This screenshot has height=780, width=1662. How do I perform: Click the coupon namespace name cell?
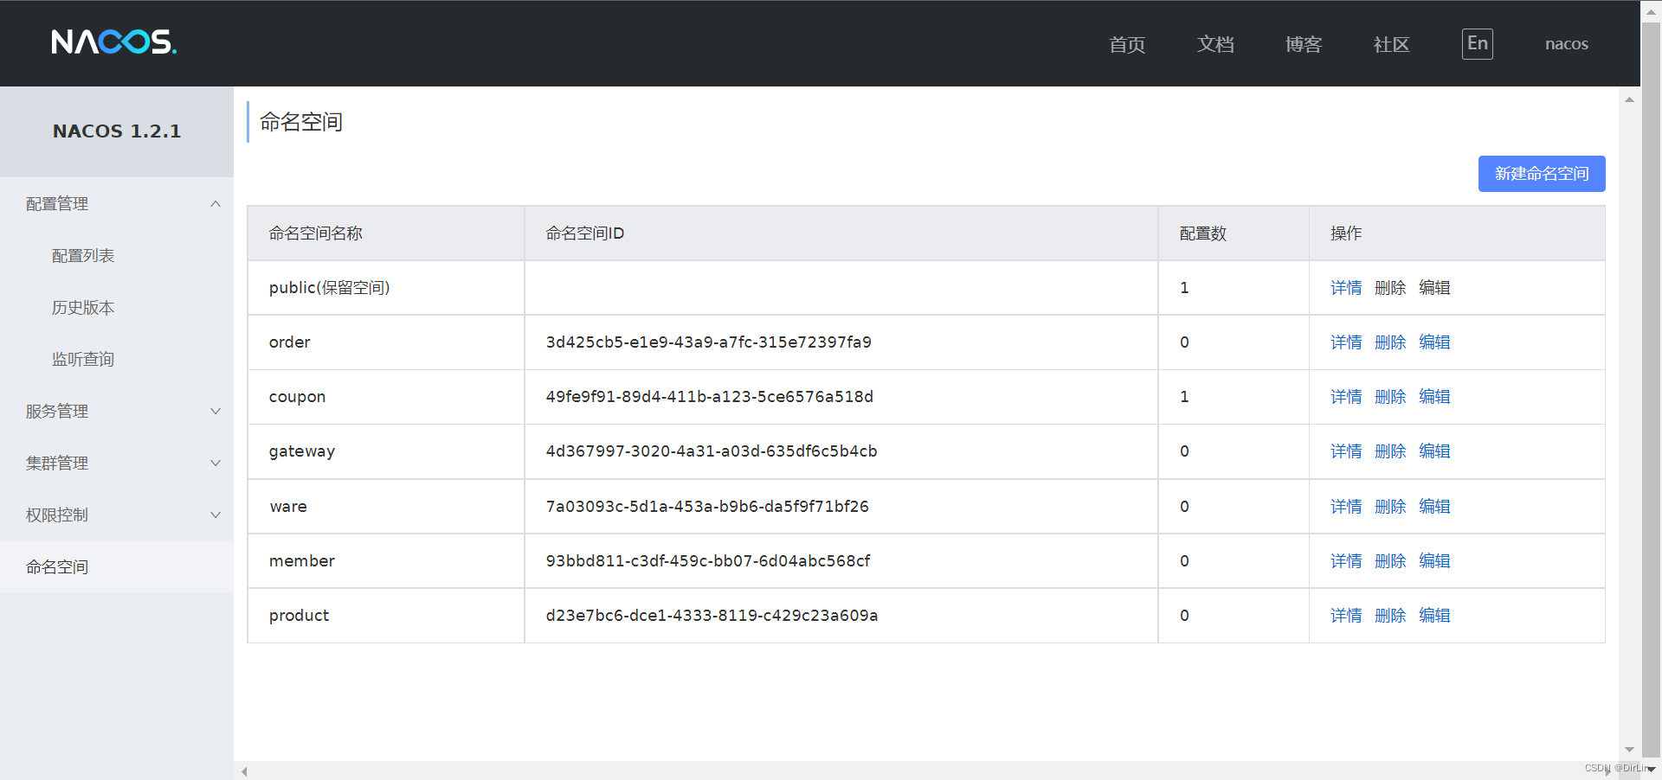coord(386,397)
